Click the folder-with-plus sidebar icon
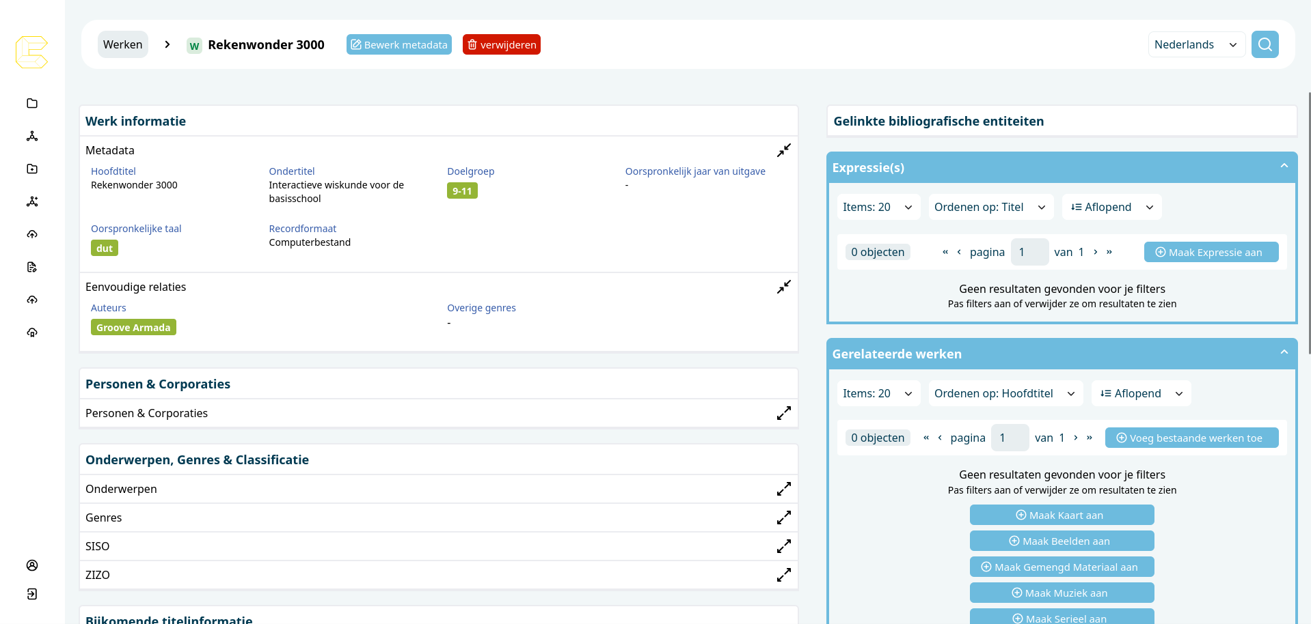 (x=32, y=169)
